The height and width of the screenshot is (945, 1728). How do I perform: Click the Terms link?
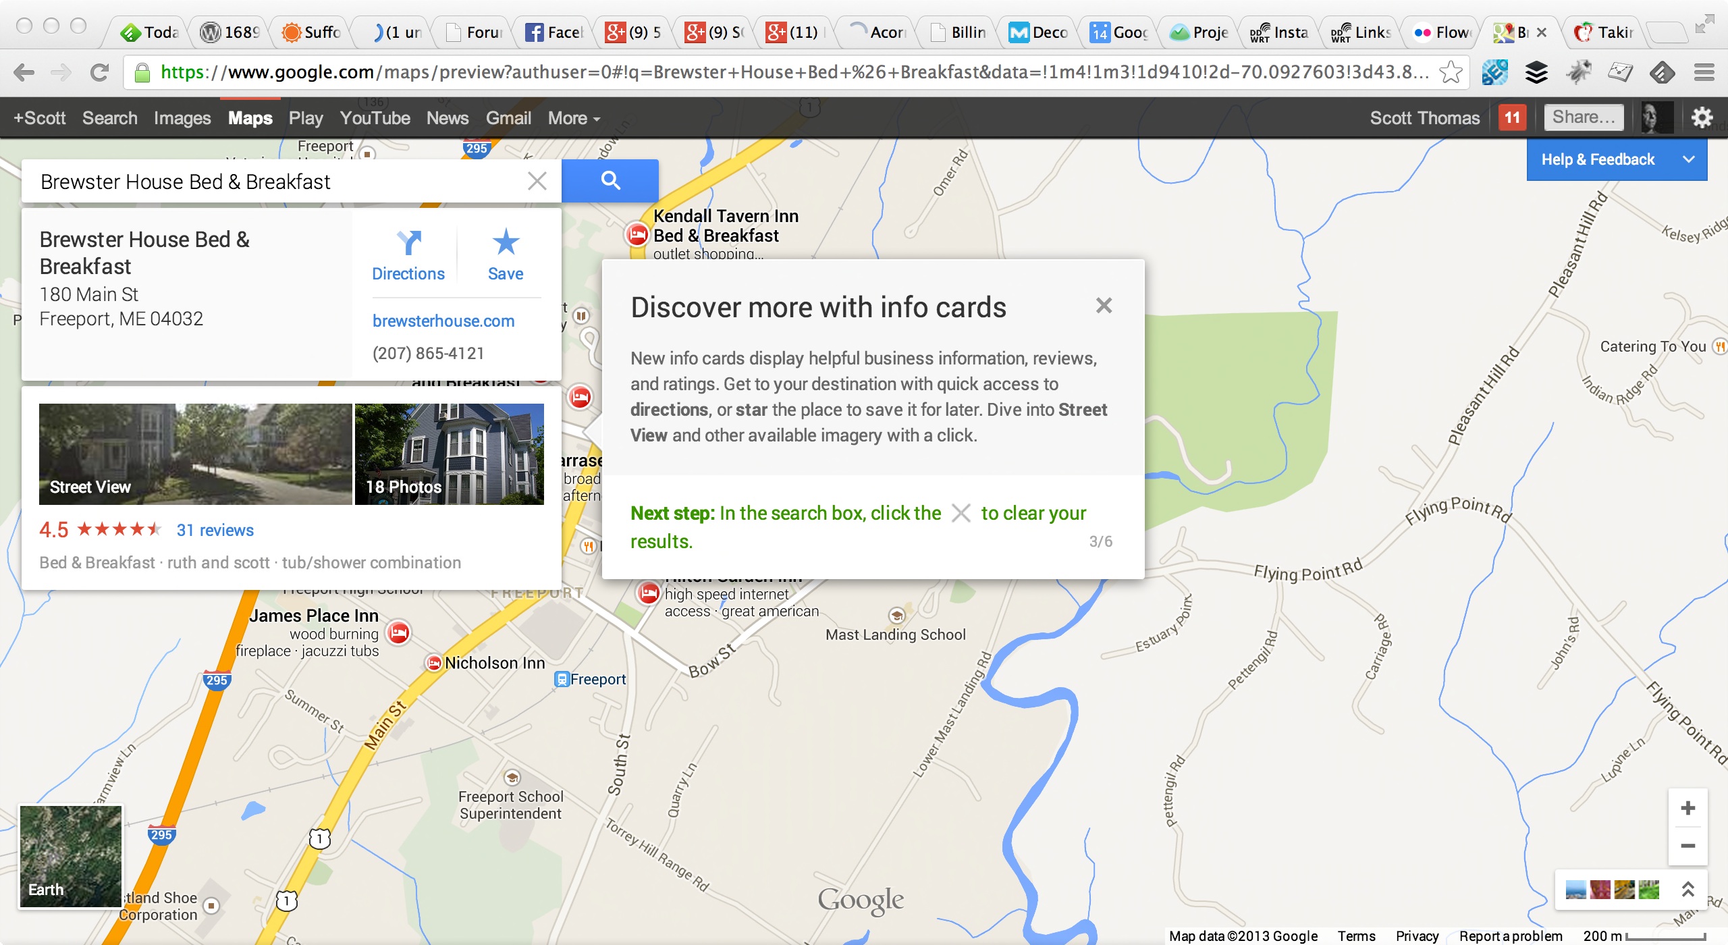1356,936
